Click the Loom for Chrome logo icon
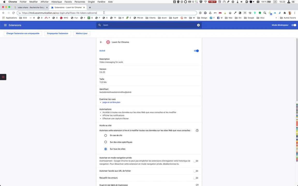This screenshot has height=186, width=298. click(108, 42)
